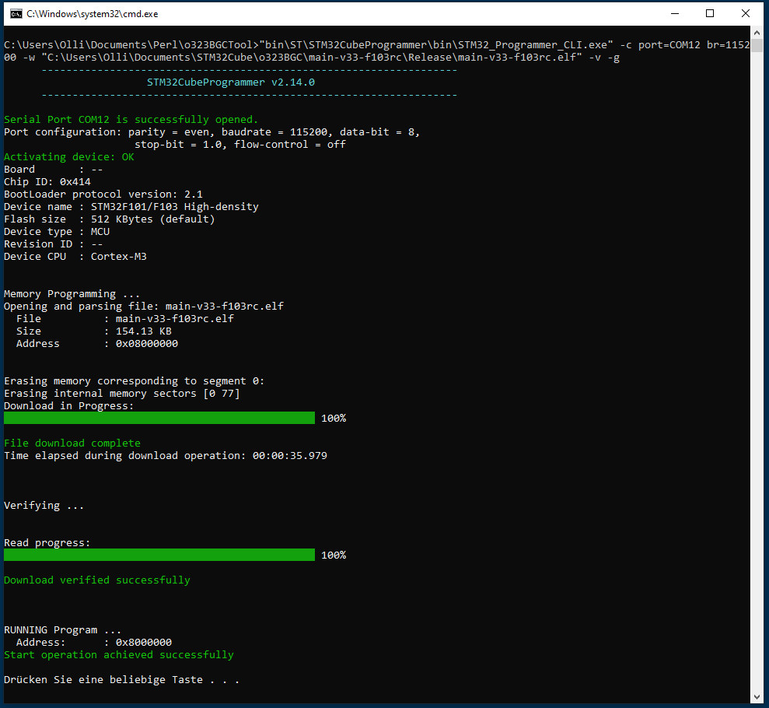Click the Download verified successfully message
Screen dimensions: 769x708
point(97,580)
